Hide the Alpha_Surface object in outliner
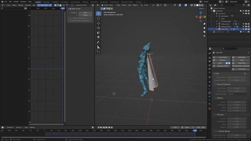 (x=243, y=27)
